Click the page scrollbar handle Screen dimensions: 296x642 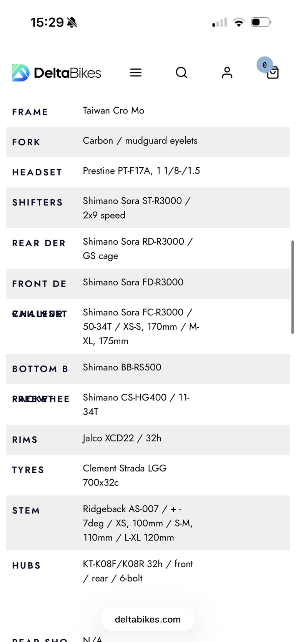click(x=293, y=287)
